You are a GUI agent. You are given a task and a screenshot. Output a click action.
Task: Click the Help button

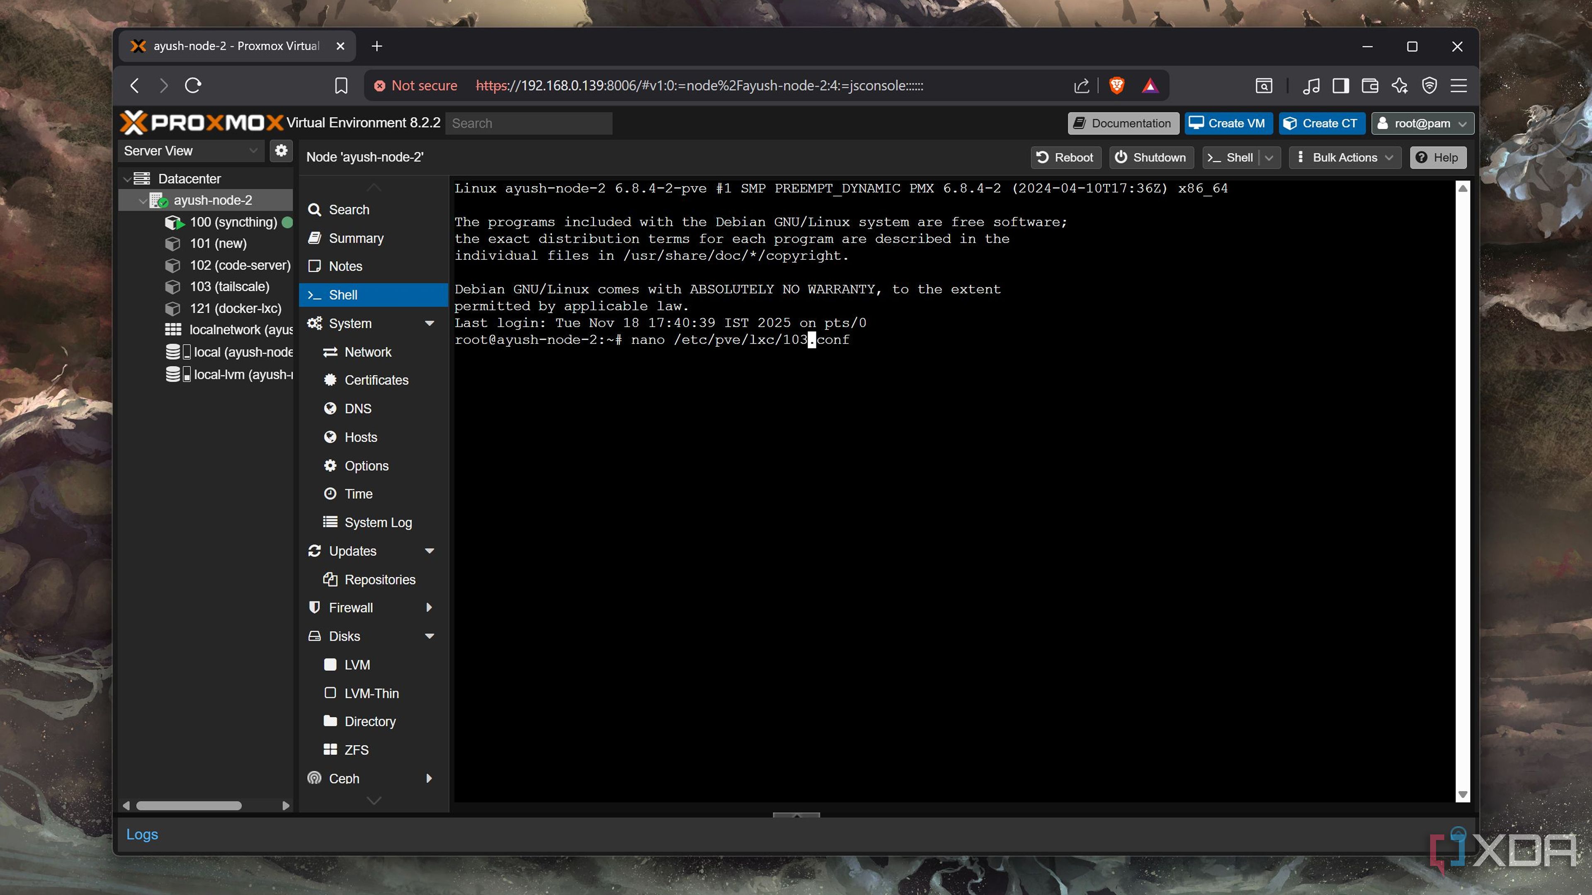click(1437, 157)
